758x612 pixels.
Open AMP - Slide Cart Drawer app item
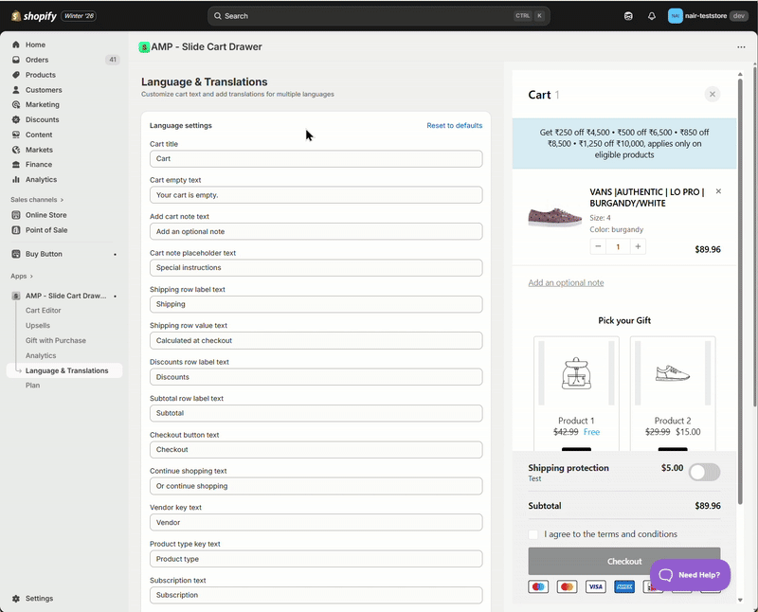click(x=64, y=296)
